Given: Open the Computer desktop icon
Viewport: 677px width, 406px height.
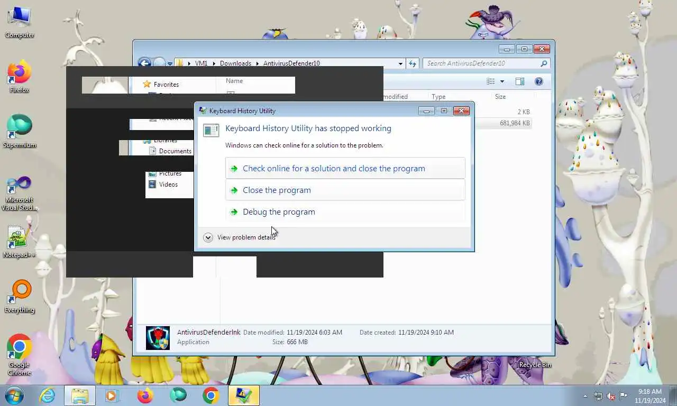Looking at the screenshot, I should click(19, 22).
